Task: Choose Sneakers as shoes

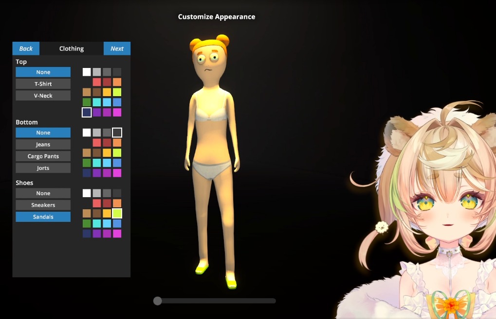Action: click(43, 205)
